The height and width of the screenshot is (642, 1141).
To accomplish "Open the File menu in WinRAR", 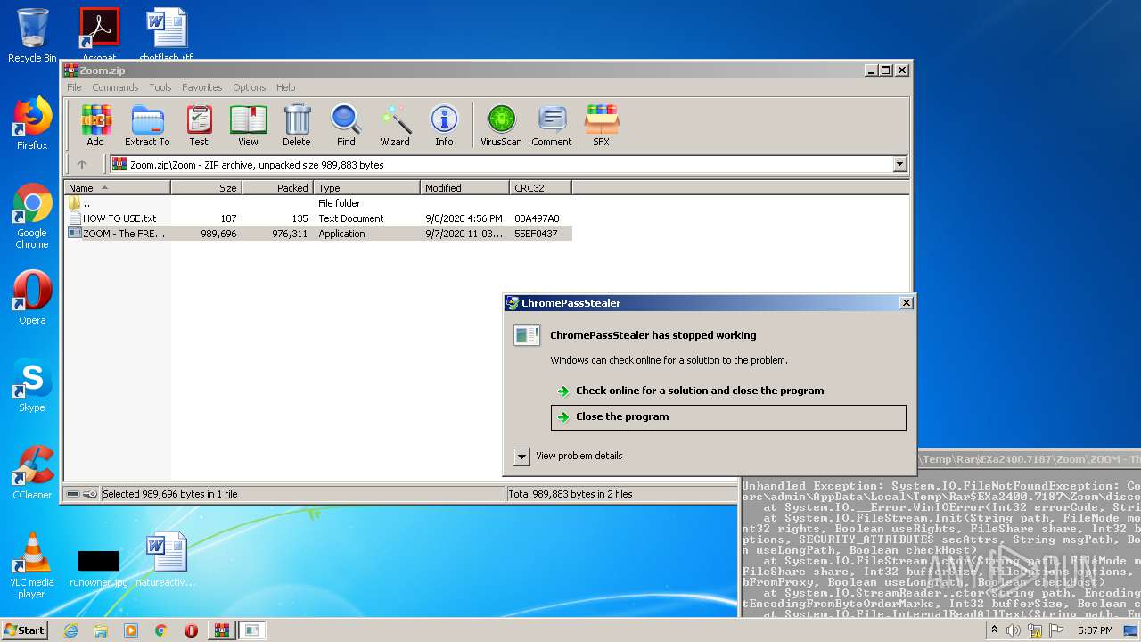I will tap(74, 87).
